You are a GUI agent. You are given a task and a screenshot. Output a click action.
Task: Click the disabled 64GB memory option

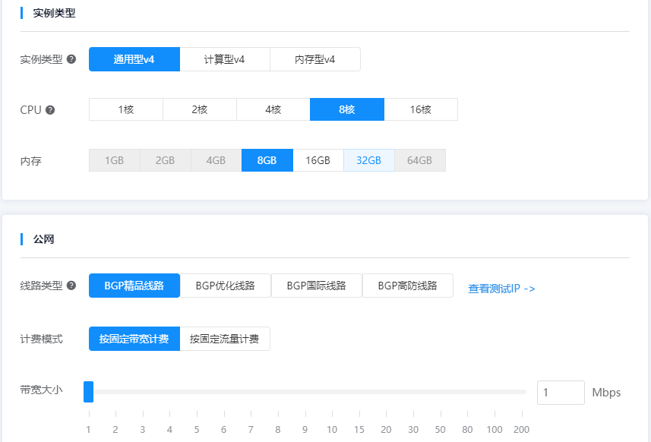[420, 160]
